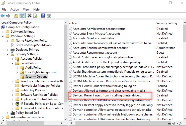Select 'Audit: Audit the access of global system objects'
This screenshot has height=126, width=186.
coord(104,57)
